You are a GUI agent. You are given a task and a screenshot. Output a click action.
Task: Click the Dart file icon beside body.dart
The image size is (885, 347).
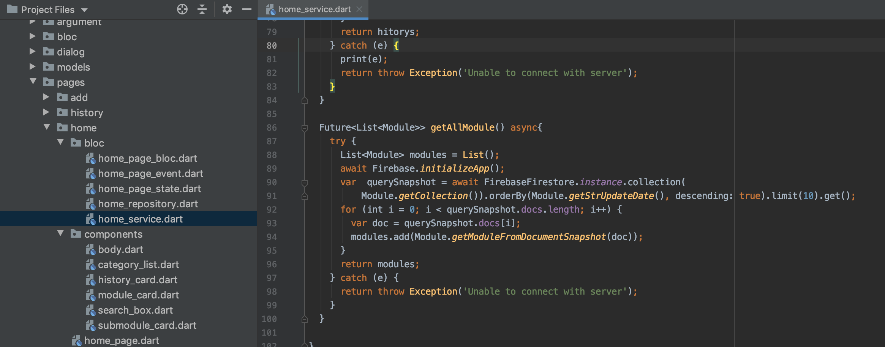coord(91,249)
